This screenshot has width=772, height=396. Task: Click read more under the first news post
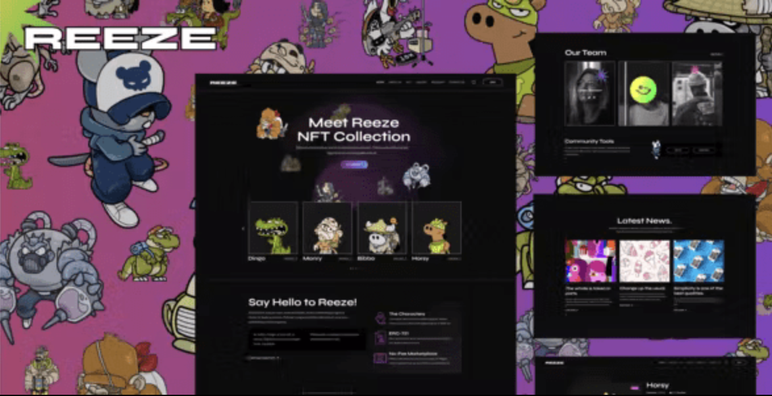(x=571, y=310)
